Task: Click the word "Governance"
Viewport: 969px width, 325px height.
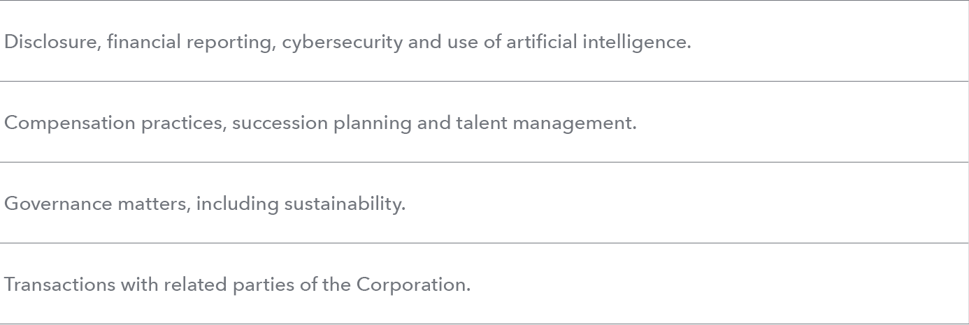Action: pyautogui.click(x=58, y=204)
